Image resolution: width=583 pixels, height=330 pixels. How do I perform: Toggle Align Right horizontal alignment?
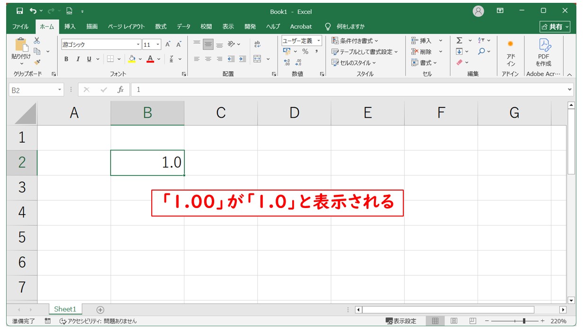tap(219, 59)
